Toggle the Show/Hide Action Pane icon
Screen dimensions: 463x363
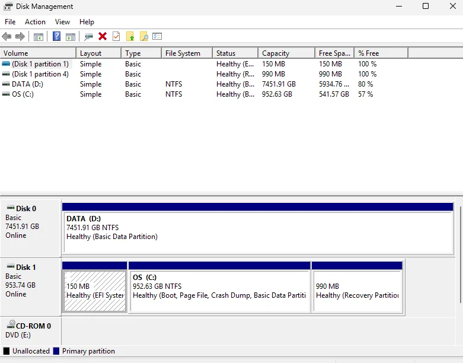coord(71,37)
